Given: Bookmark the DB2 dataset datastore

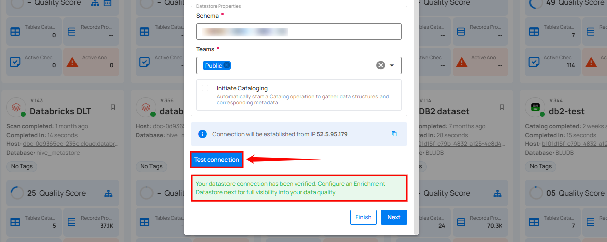Looking at the screenshot, I should (x=502, y=107).
